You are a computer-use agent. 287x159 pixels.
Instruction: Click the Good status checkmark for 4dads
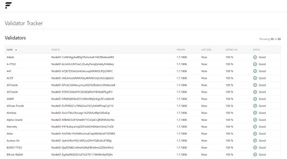(x=255, y=57)
